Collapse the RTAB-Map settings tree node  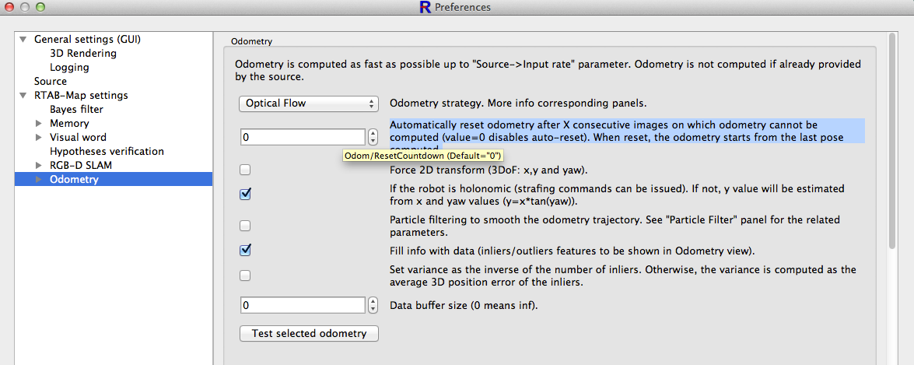click(x=23, y=96)
